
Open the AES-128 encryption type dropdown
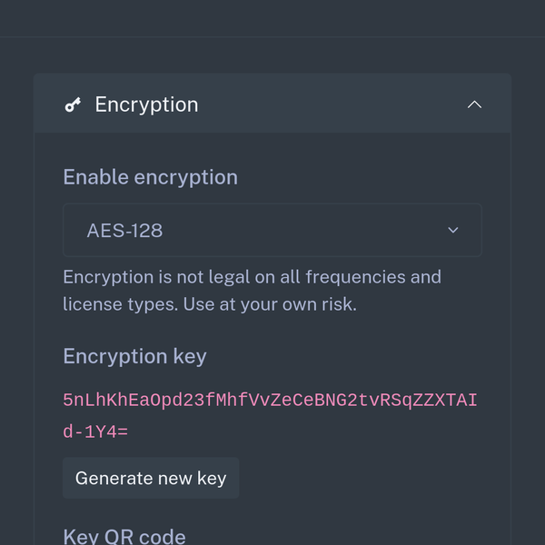pyautogui.click(x=272, y=231)
